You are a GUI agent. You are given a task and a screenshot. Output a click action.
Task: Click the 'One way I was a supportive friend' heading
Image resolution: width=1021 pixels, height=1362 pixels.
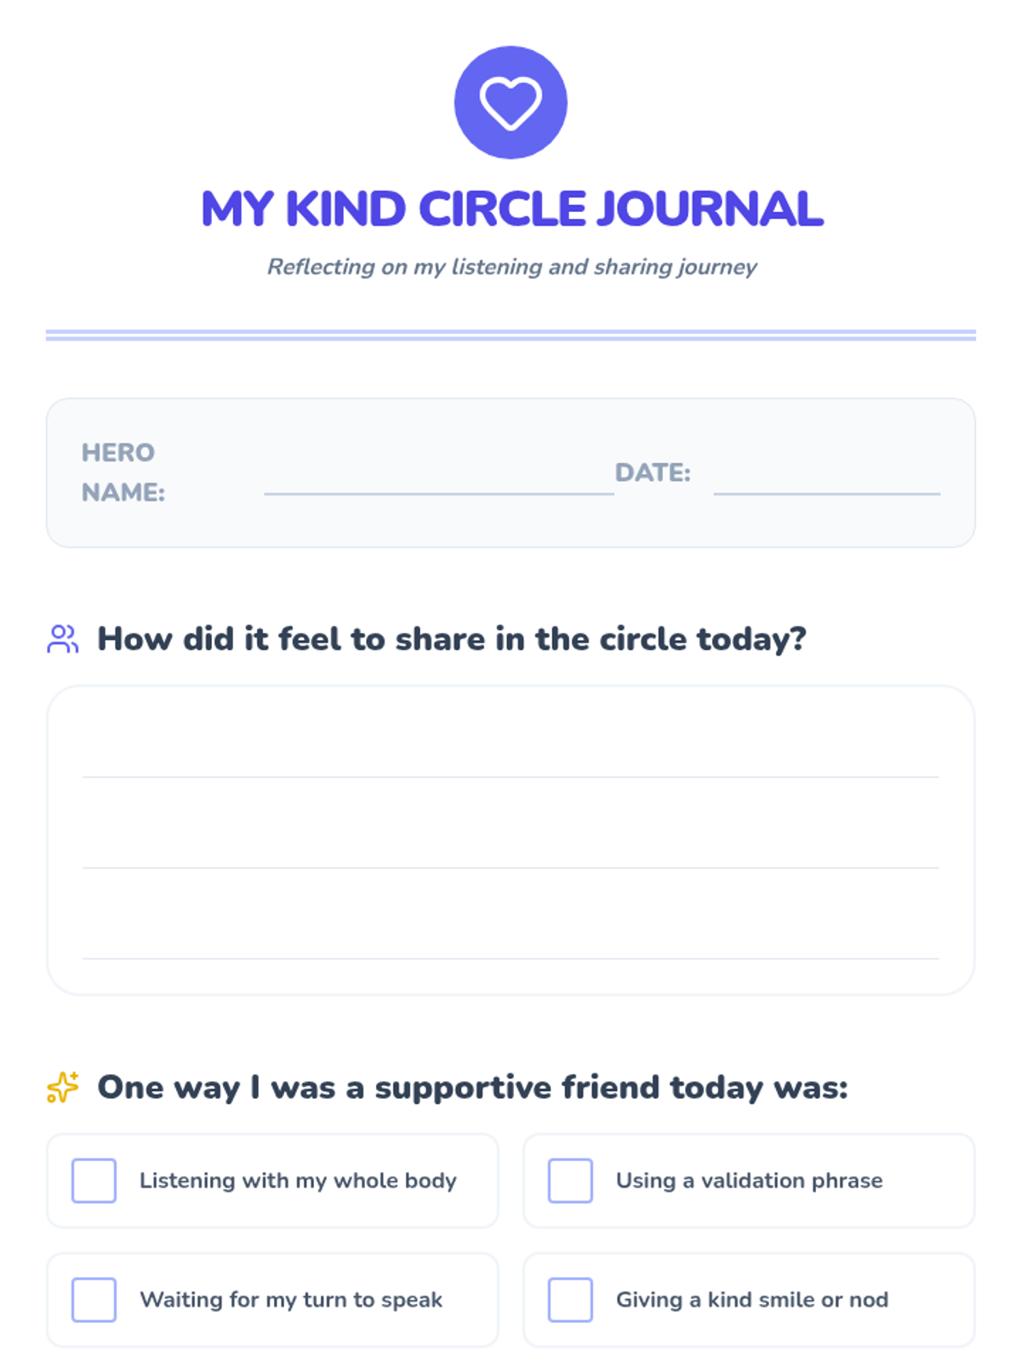click(x=472, y=1087)
